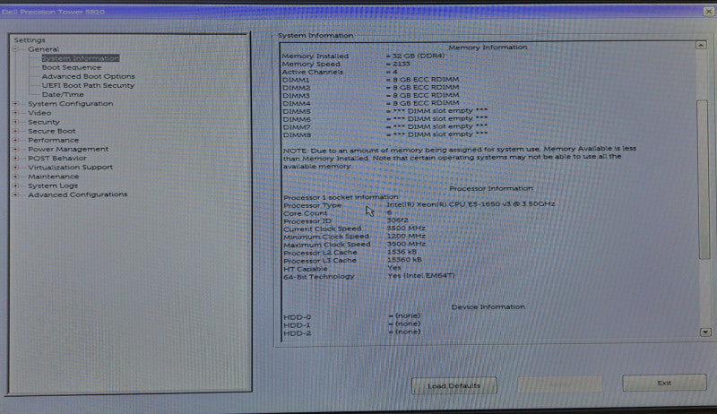
Task: Open UEFI Boot Path Security
Action: pos(88,85)
